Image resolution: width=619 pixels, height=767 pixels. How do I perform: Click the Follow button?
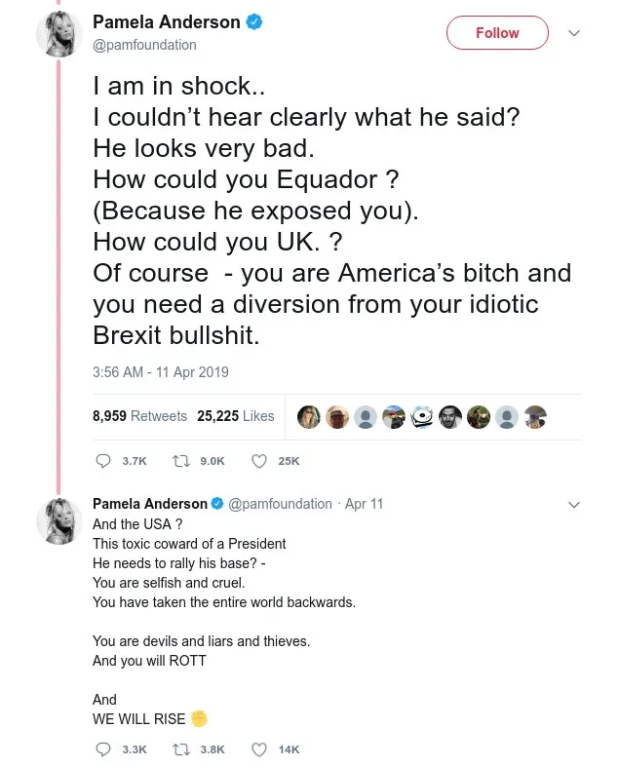[497, 33]
